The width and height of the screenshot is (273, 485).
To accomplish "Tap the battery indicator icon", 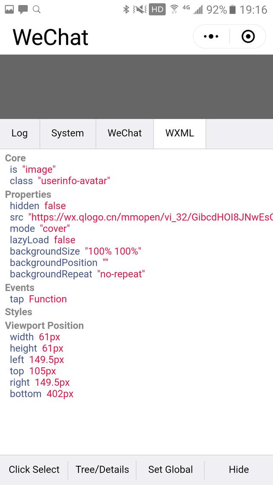I will click(x=232, y=9).
